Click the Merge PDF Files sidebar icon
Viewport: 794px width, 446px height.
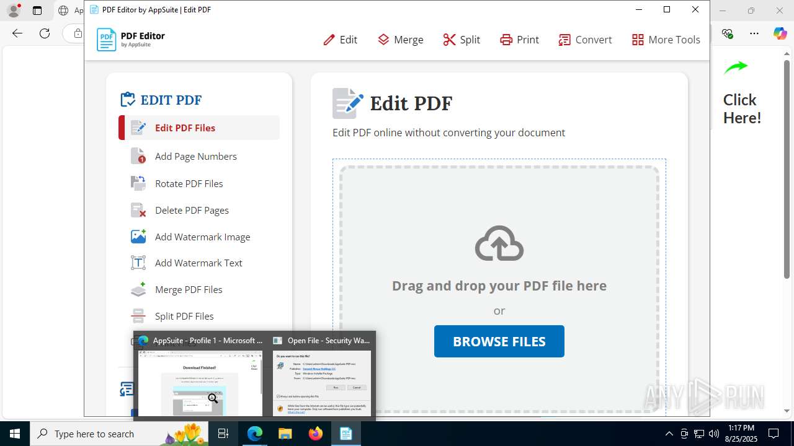tap(138, 289)
